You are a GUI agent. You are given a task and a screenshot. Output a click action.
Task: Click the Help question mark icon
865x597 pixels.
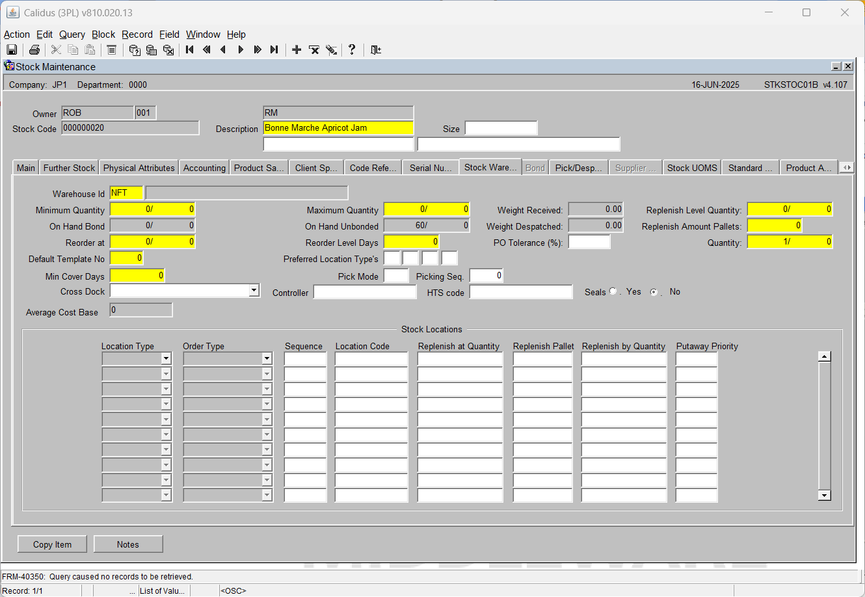point(352,49)
